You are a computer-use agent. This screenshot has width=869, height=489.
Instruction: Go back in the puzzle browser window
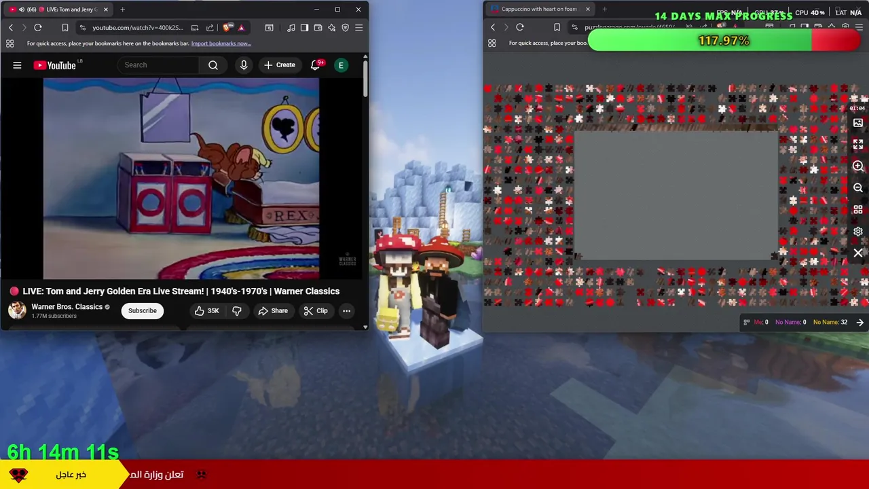tap(493, 27)
